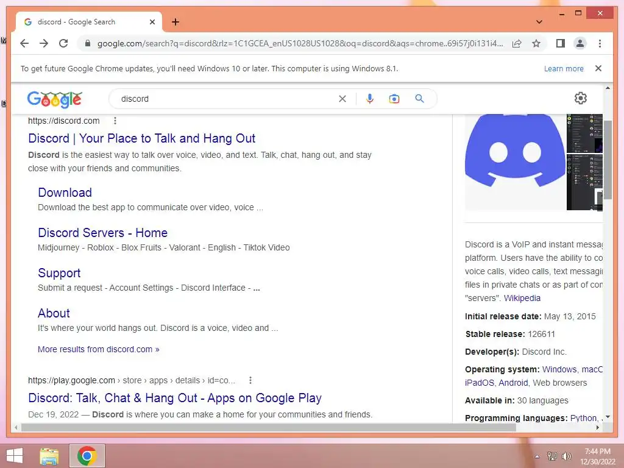Screen dimensions: 624x468
Task: Show hidden system tray icons arrow
Action: 537,456
